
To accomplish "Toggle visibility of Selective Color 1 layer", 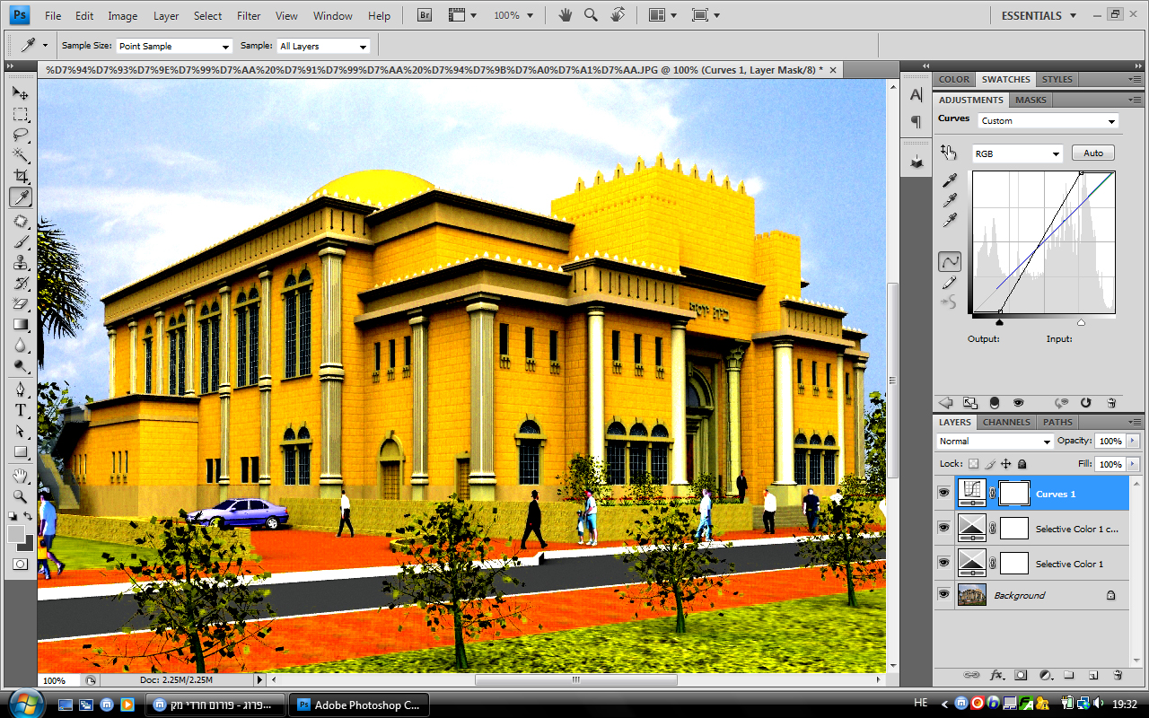I will 943,562.
